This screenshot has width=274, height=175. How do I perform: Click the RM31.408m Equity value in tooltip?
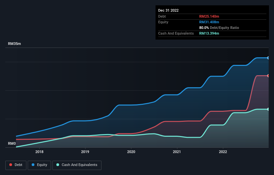click(209, 22)
